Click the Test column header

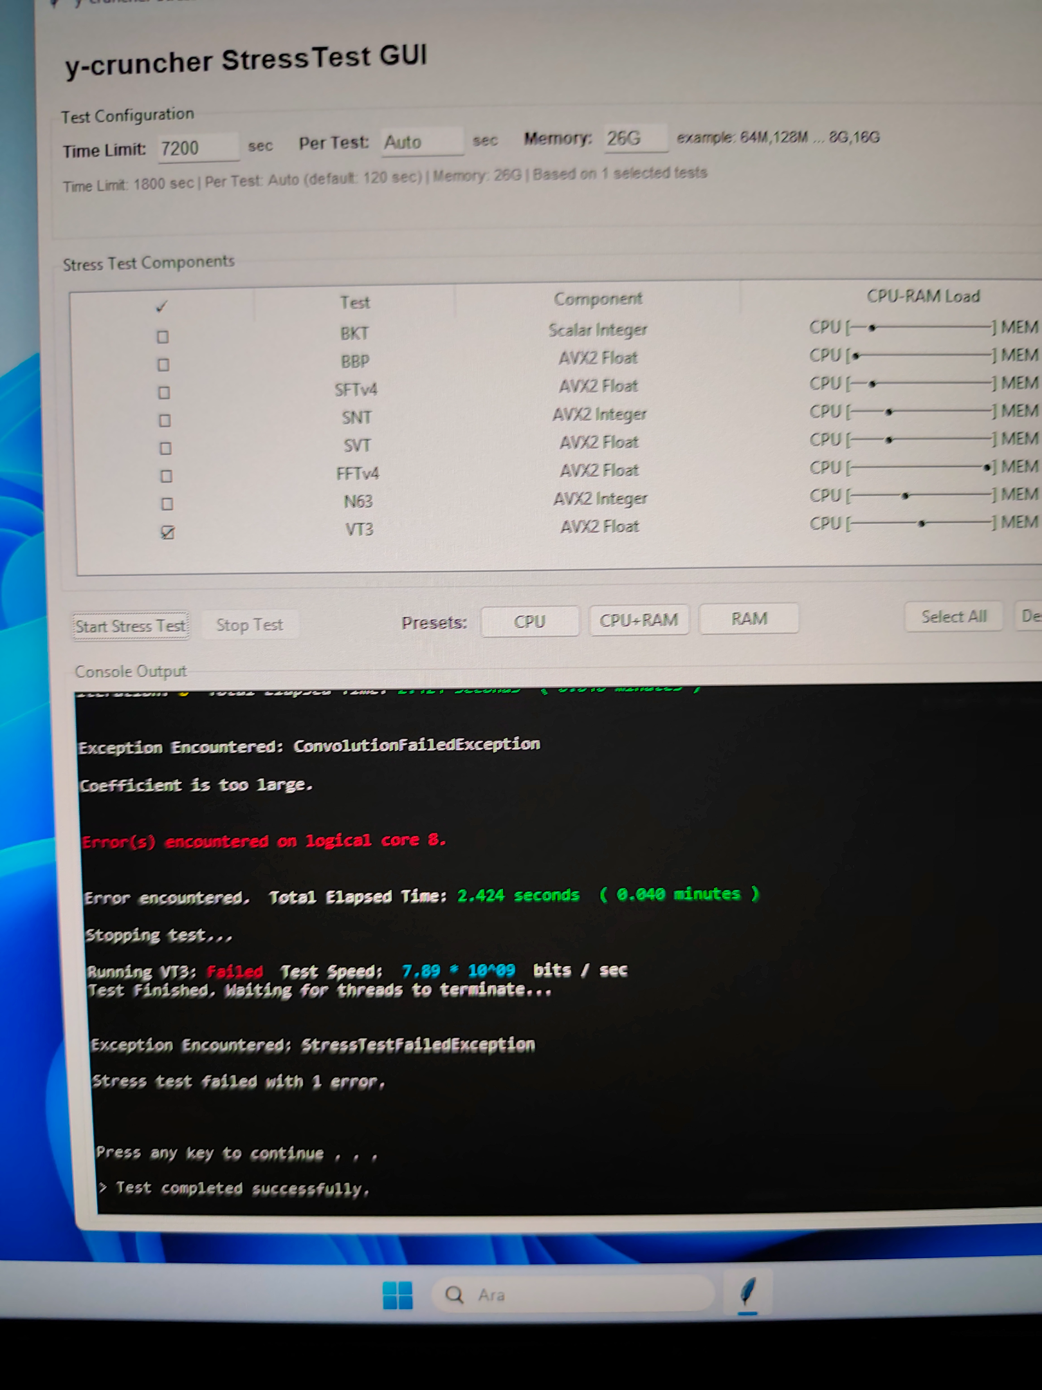[x=354, y=302]
